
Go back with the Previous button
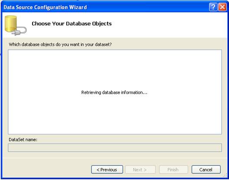(x=107, y=170)
